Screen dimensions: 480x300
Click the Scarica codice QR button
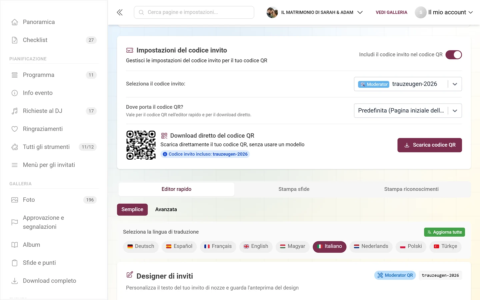pos(430,145)
